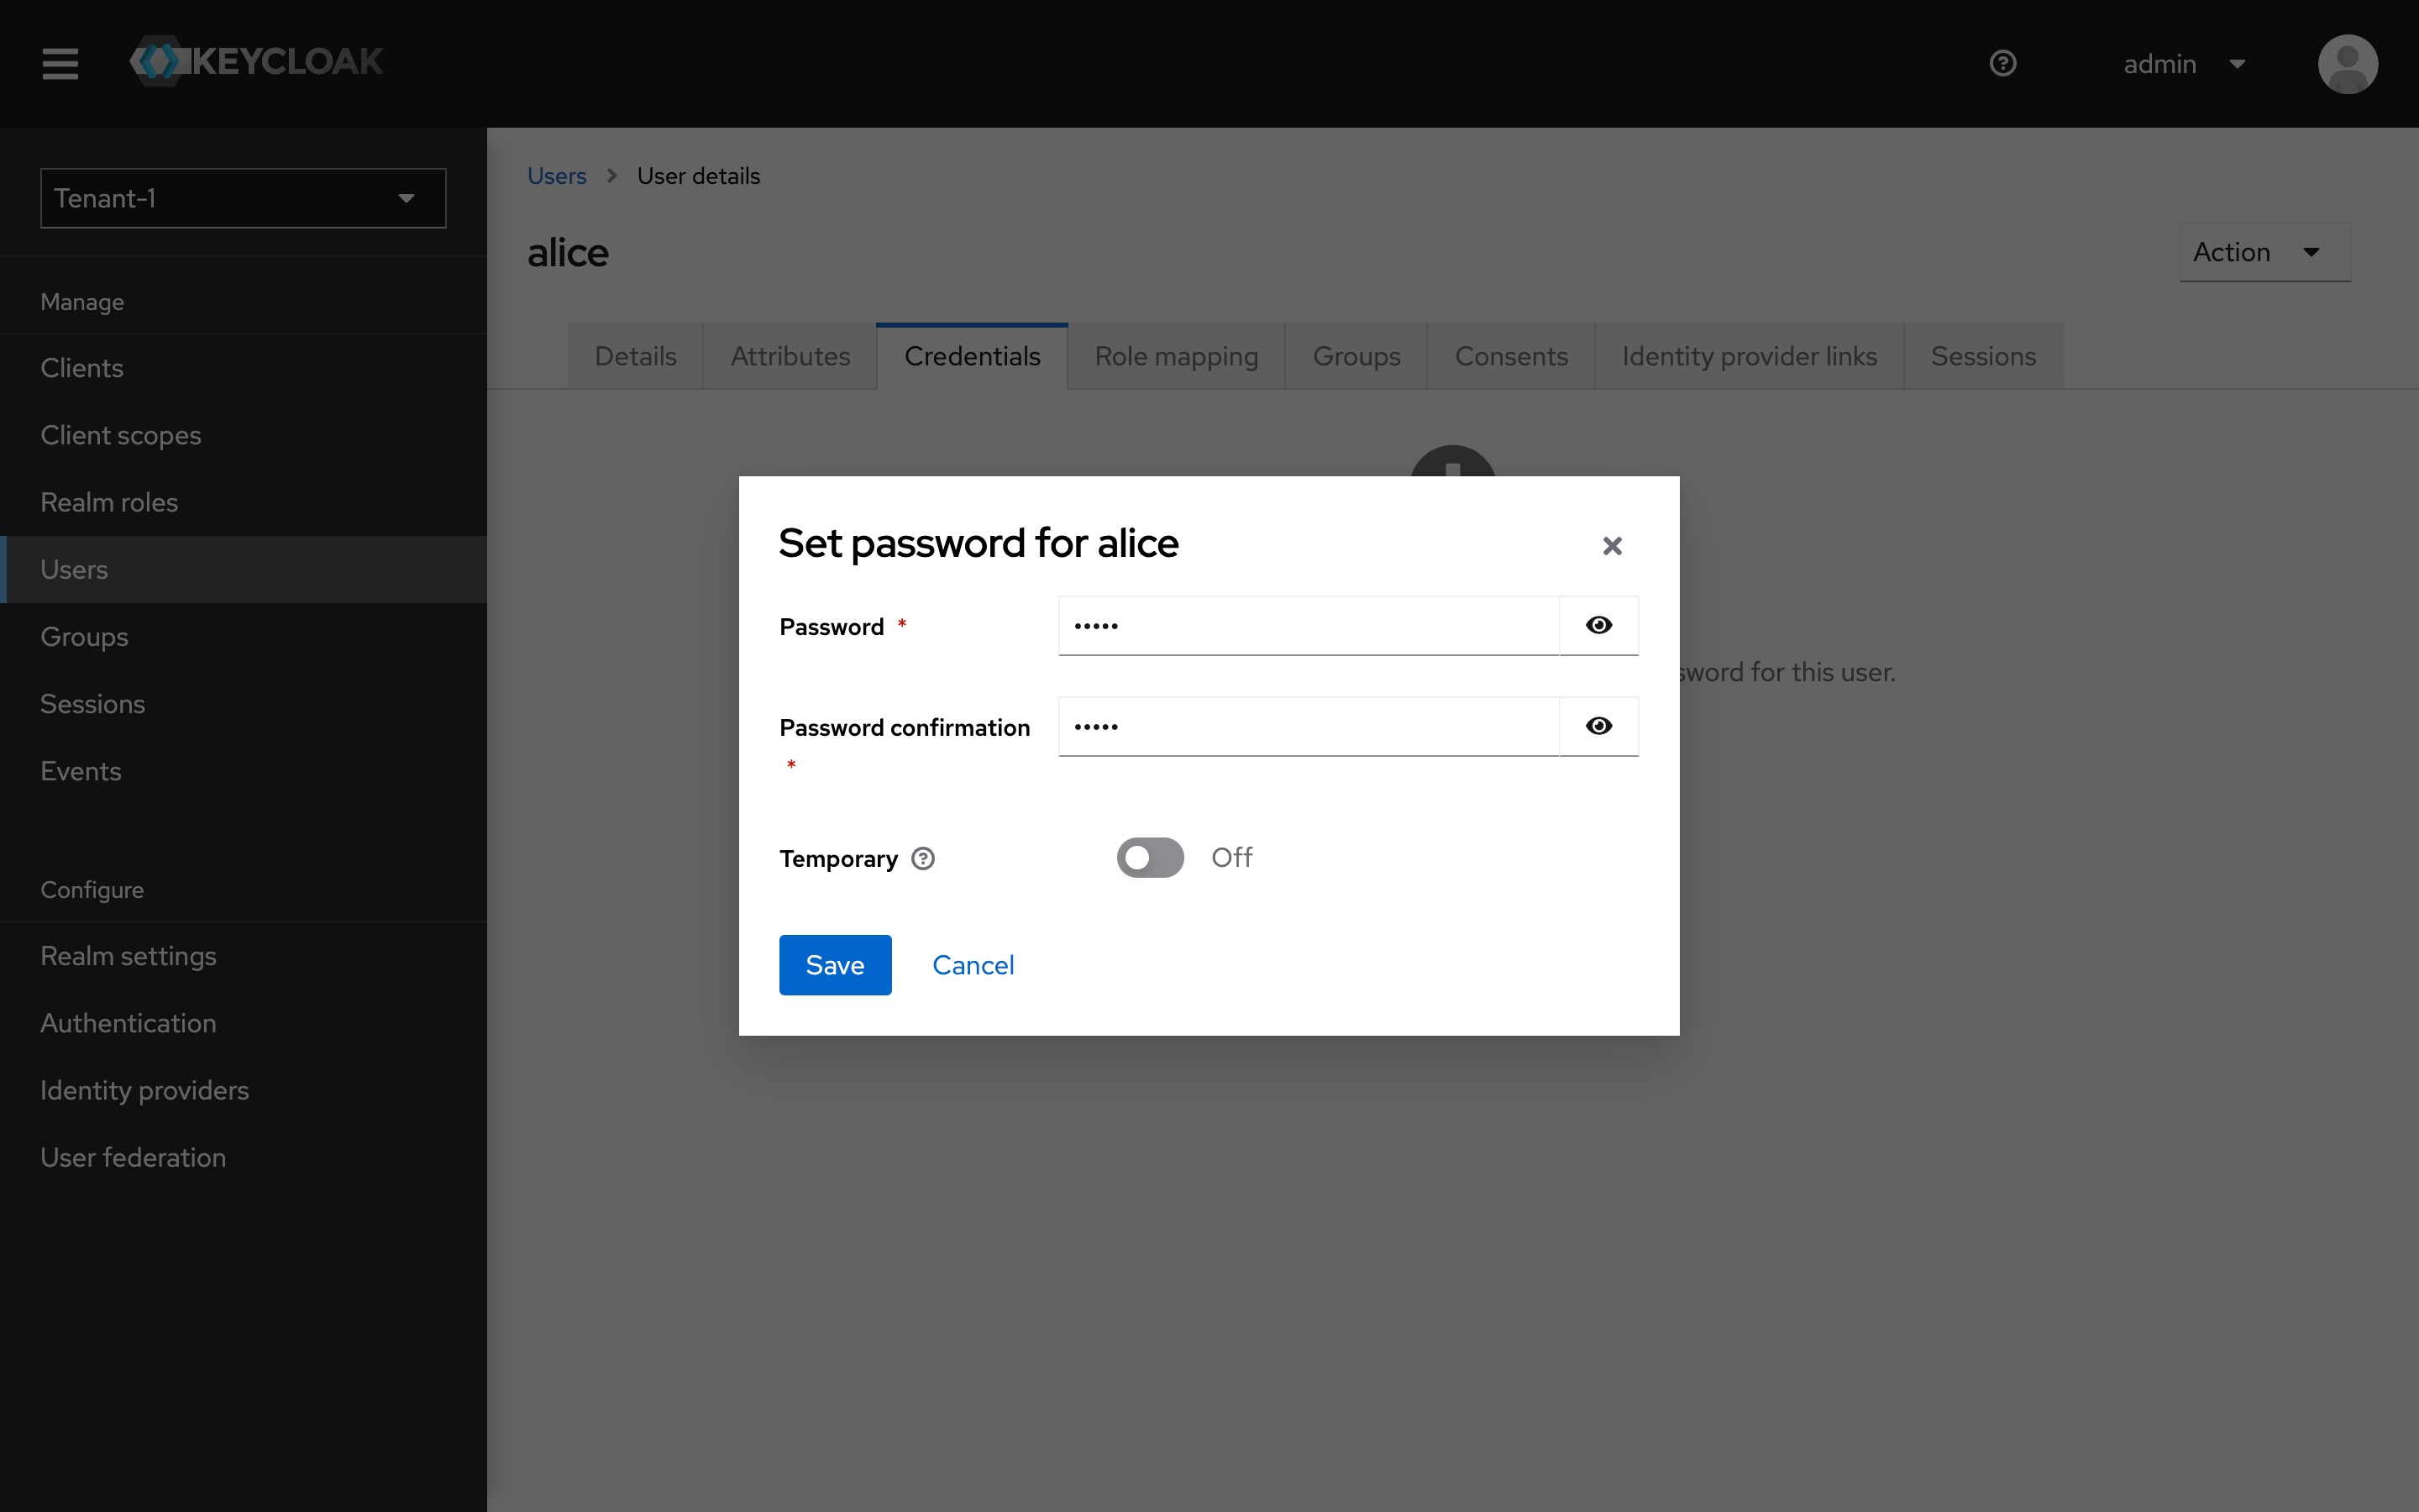Image resolution: width=2419 pixels, height=1512 pixels.
Task: Click the Keycloak logo
Action: click(x=256, y=61)
